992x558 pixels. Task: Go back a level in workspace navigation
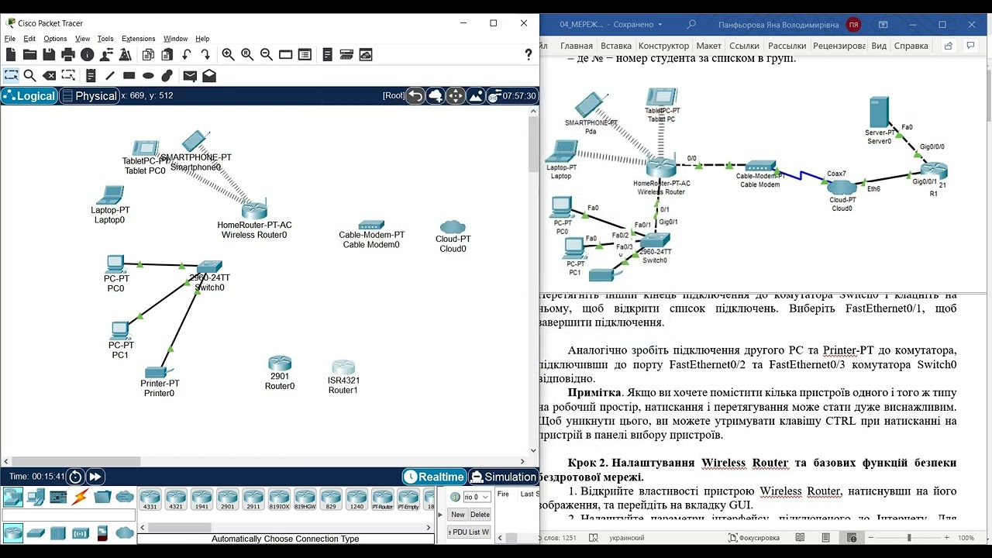click(416, 95)
